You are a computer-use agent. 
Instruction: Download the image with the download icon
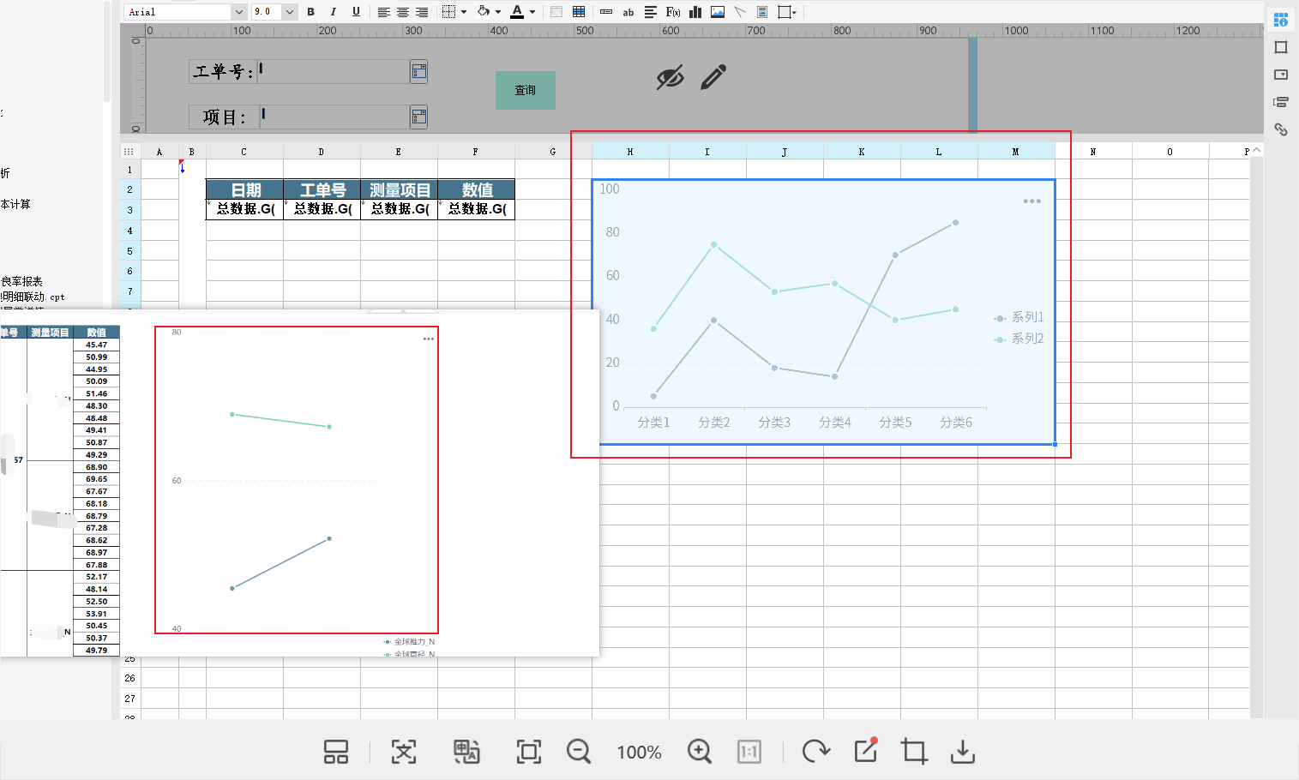pos(963,752)
